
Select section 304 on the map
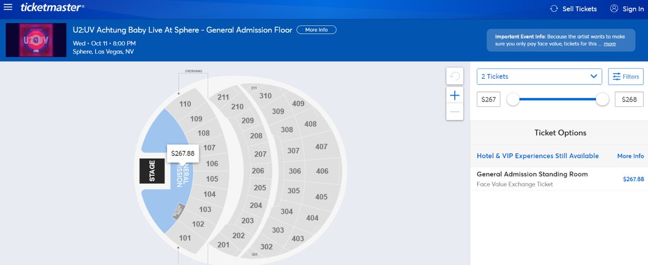coord(287,212)
